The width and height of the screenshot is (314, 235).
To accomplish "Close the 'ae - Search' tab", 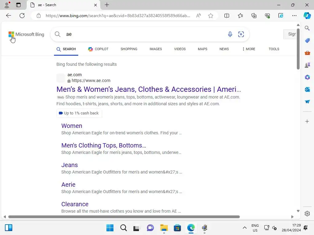I will tap(96, 5).
